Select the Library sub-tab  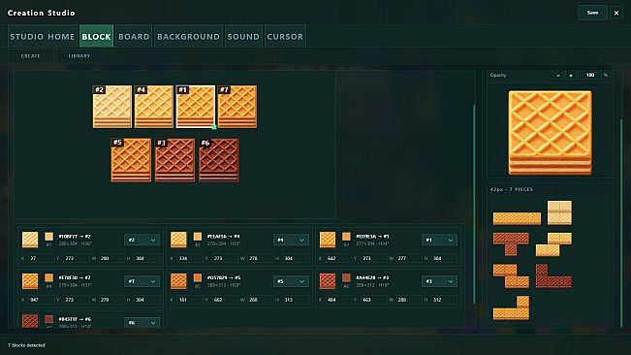coord(79,56)
